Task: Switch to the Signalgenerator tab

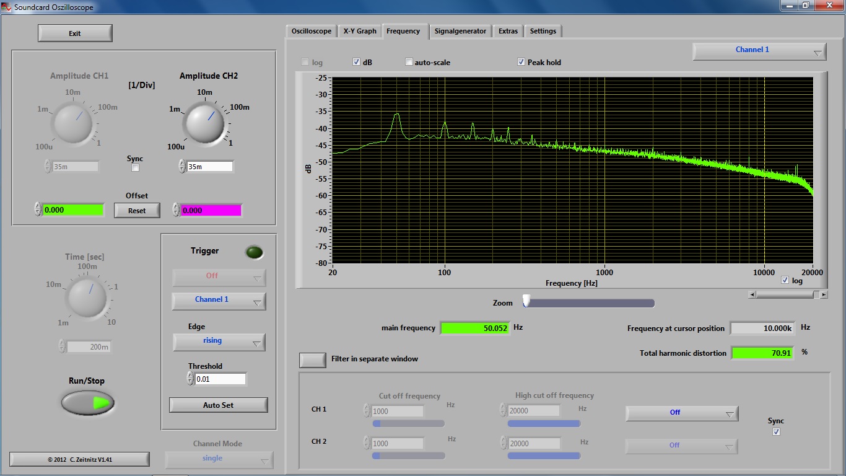Action: (x=460, y=31)
